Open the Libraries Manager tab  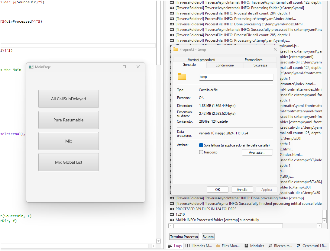coord(199,246)
